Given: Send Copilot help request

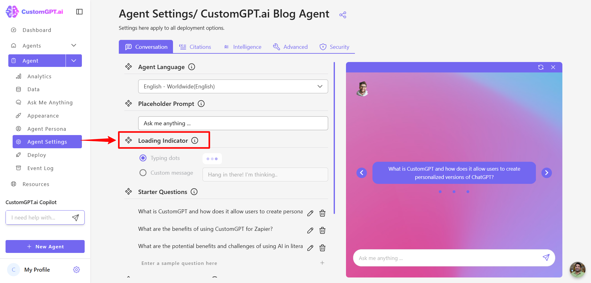Looking at the screenshot, I should pyautogui.click(x=75, y=218).
